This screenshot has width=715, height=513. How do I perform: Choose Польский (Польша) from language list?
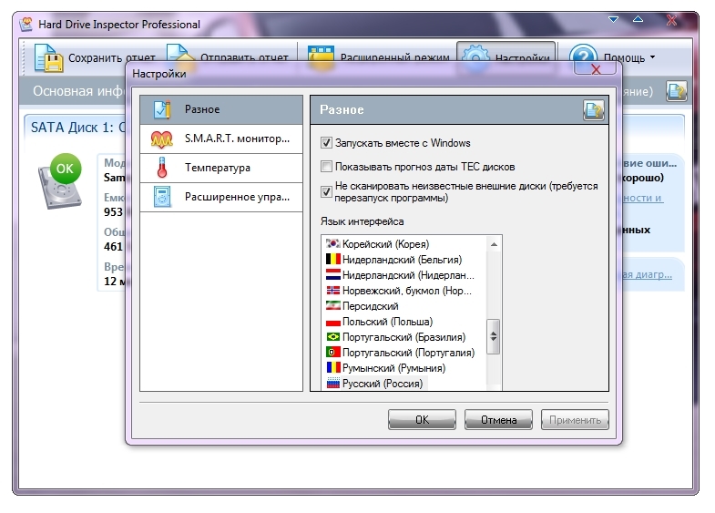coord(387,322)
